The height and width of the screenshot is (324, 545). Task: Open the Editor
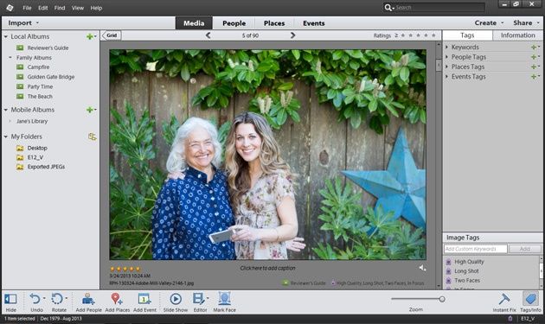pyautogui.click(x=199, y=299)
